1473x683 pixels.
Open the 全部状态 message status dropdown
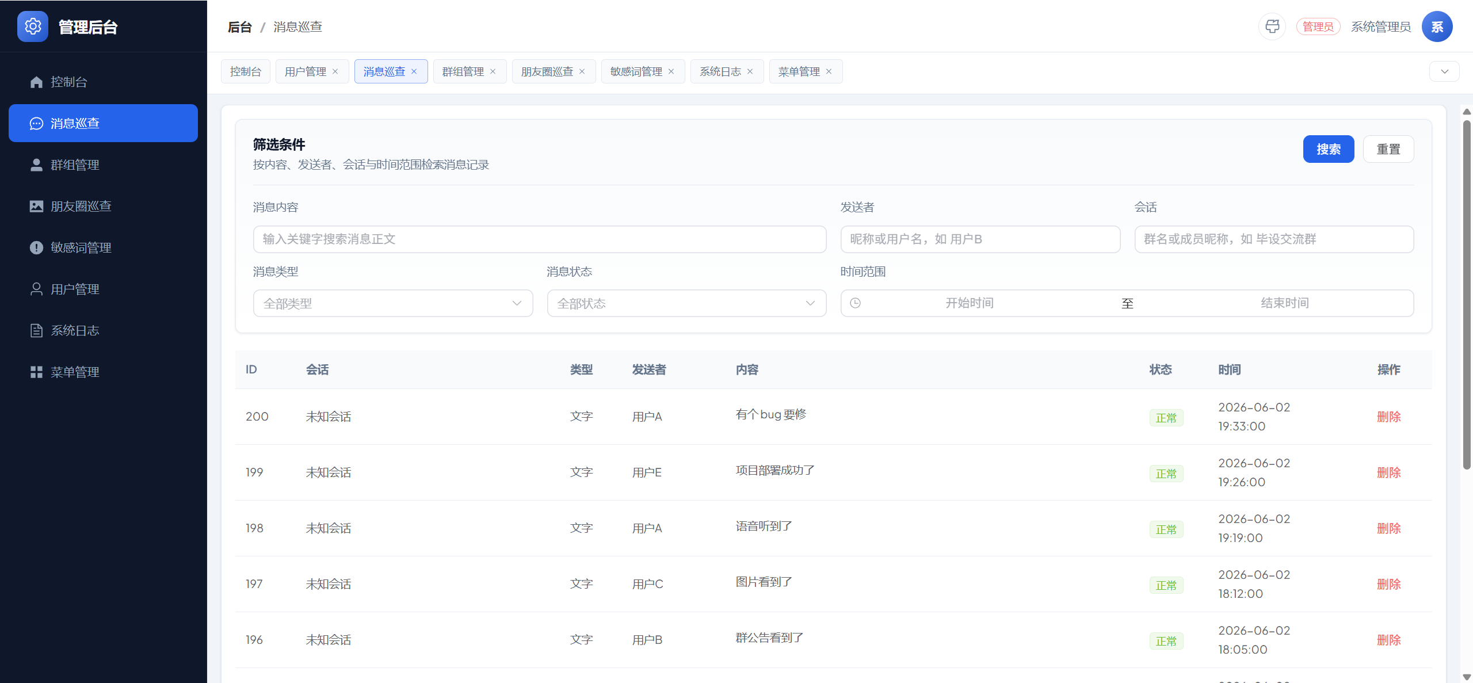click(x=686, y=303)
